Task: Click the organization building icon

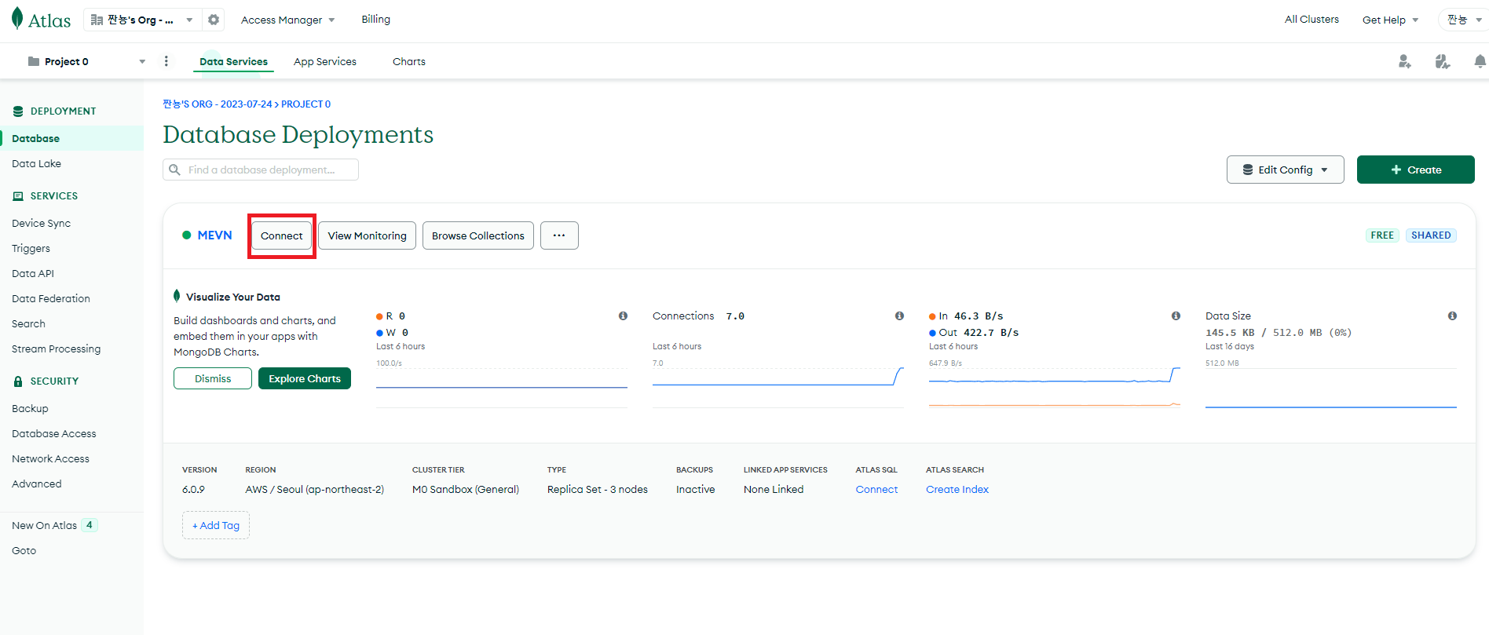Action: (x=97, y=20)
